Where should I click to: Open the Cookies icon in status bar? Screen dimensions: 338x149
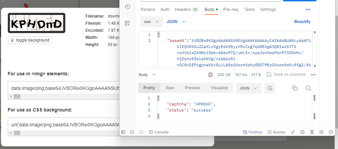pos(303,132)
